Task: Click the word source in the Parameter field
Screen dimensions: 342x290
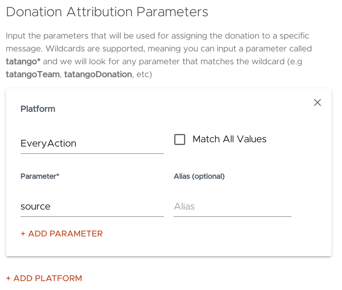Action: tap(36, 206)
